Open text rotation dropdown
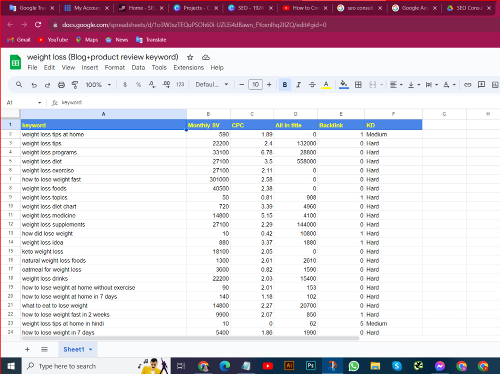 449,85
